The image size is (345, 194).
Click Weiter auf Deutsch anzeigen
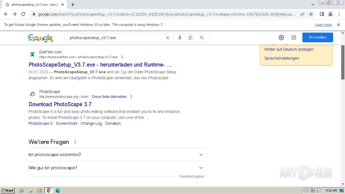tap(289, 49)
